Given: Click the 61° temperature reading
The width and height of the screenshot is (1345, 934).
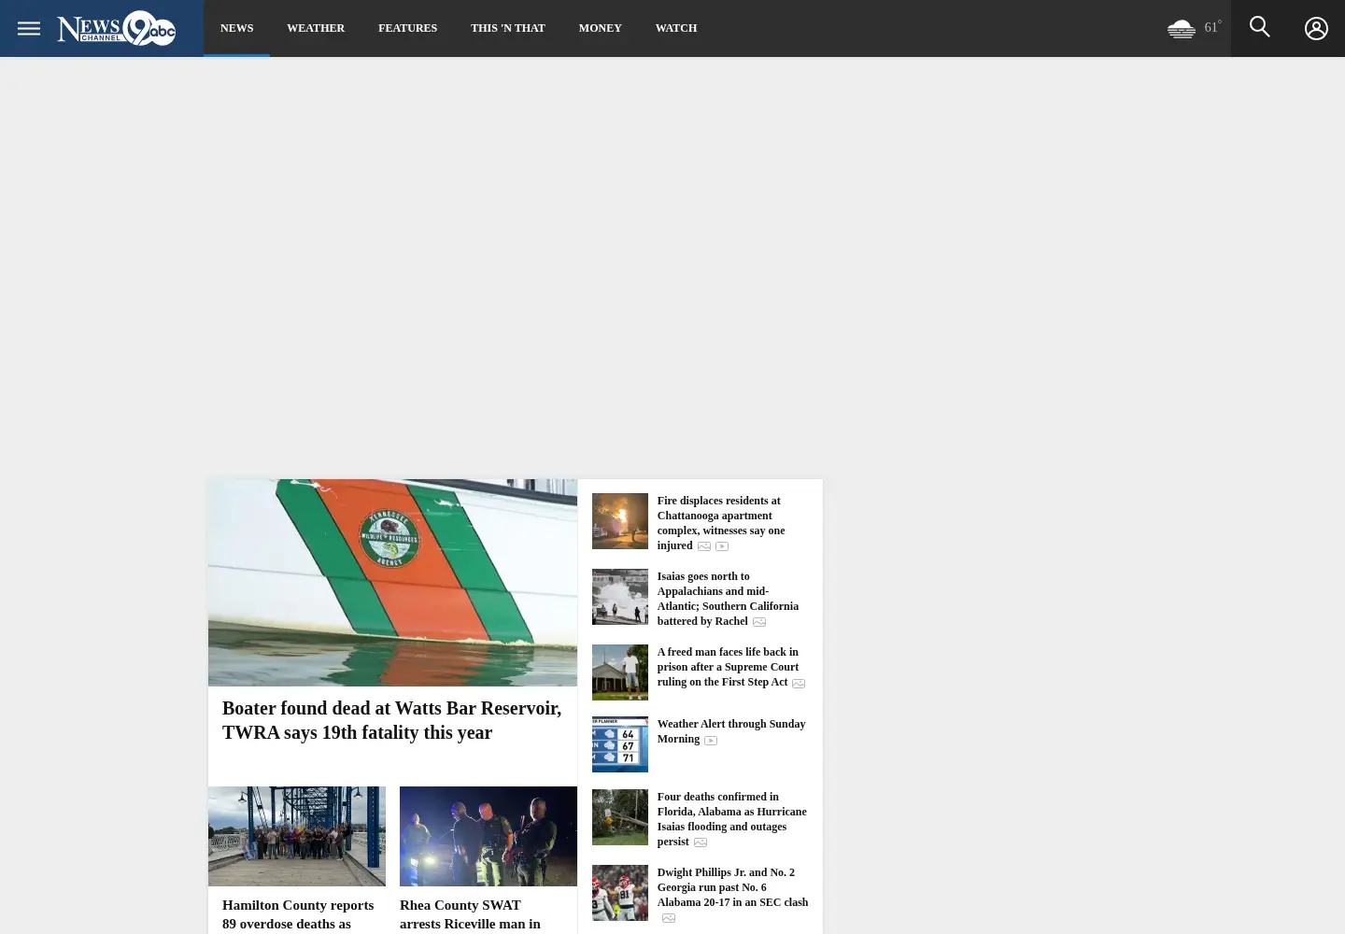Looking at the screenshot, I should point(1212,27).
